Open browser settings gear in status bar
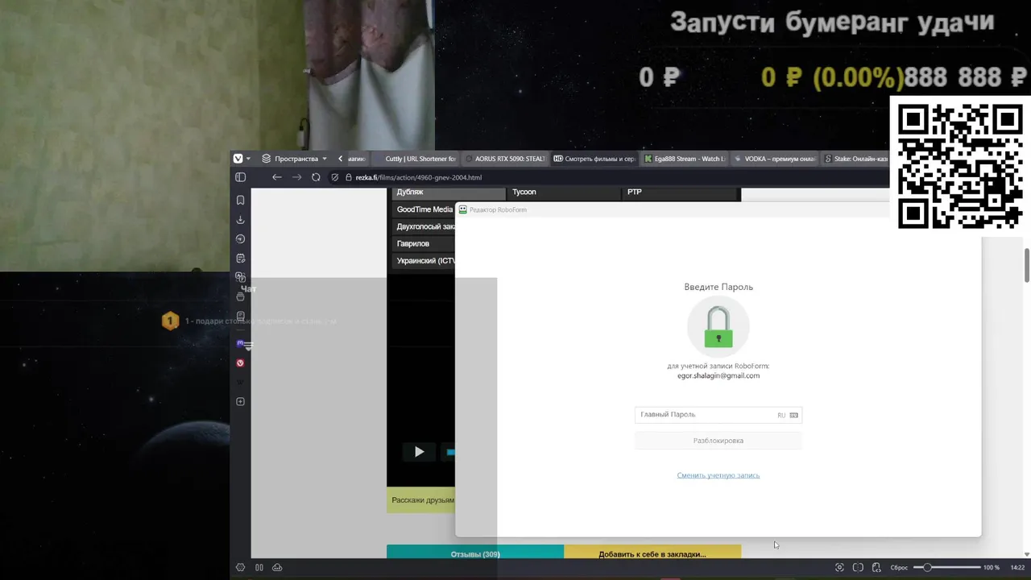 (240, 567)
